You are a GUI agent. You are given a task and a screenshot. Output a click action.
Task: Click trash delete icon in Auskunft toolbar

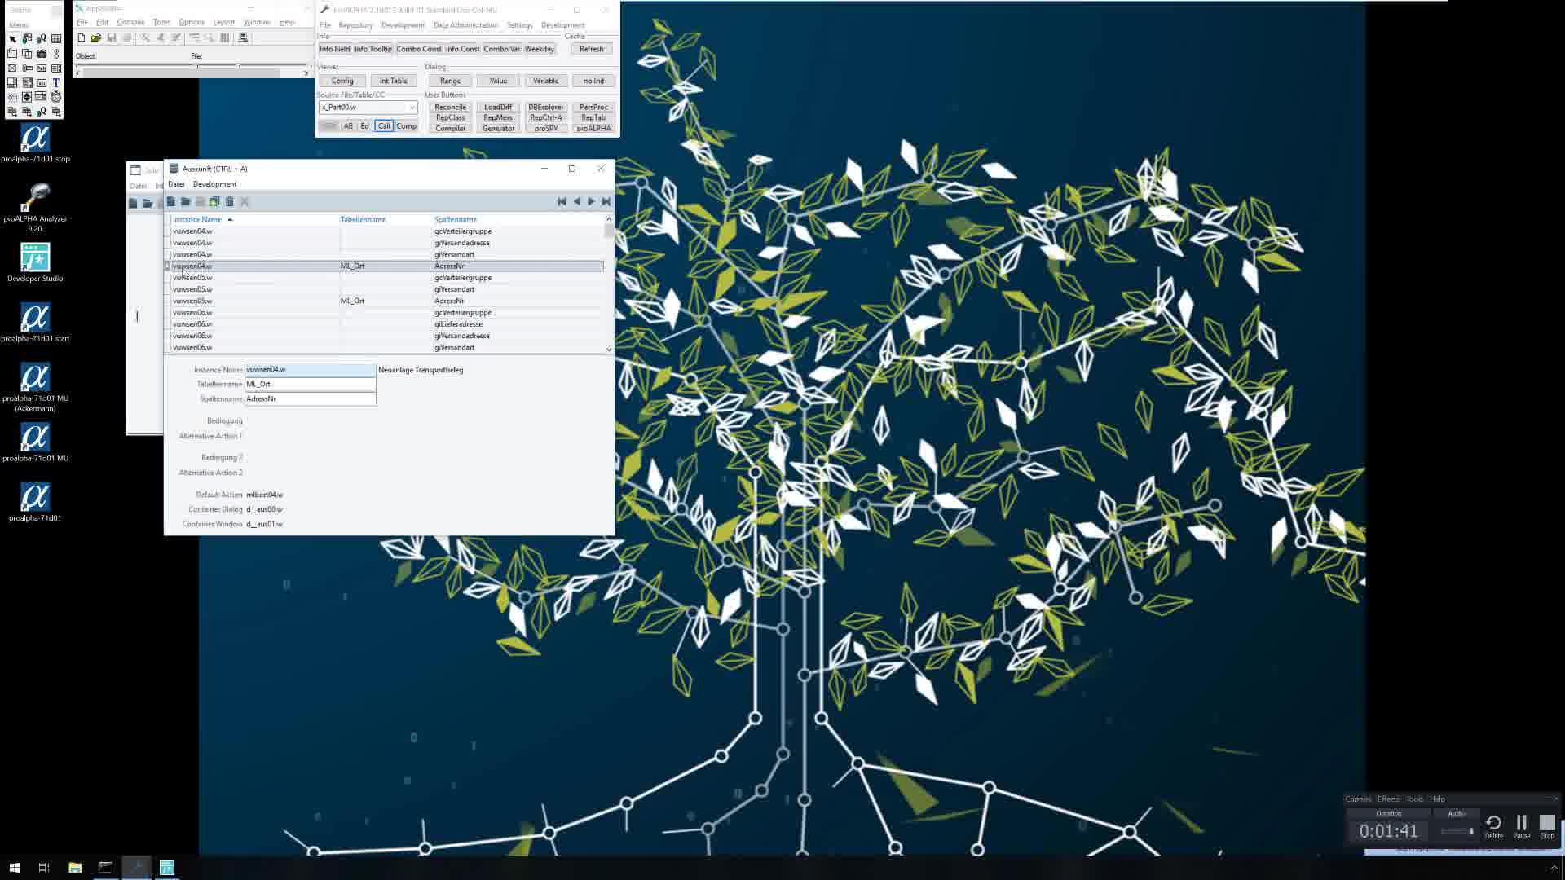tap(230, 201)
